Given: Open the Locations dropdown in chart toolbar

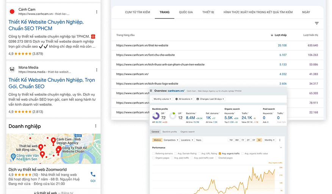Looking at the screenshot, I should [187, 140].
